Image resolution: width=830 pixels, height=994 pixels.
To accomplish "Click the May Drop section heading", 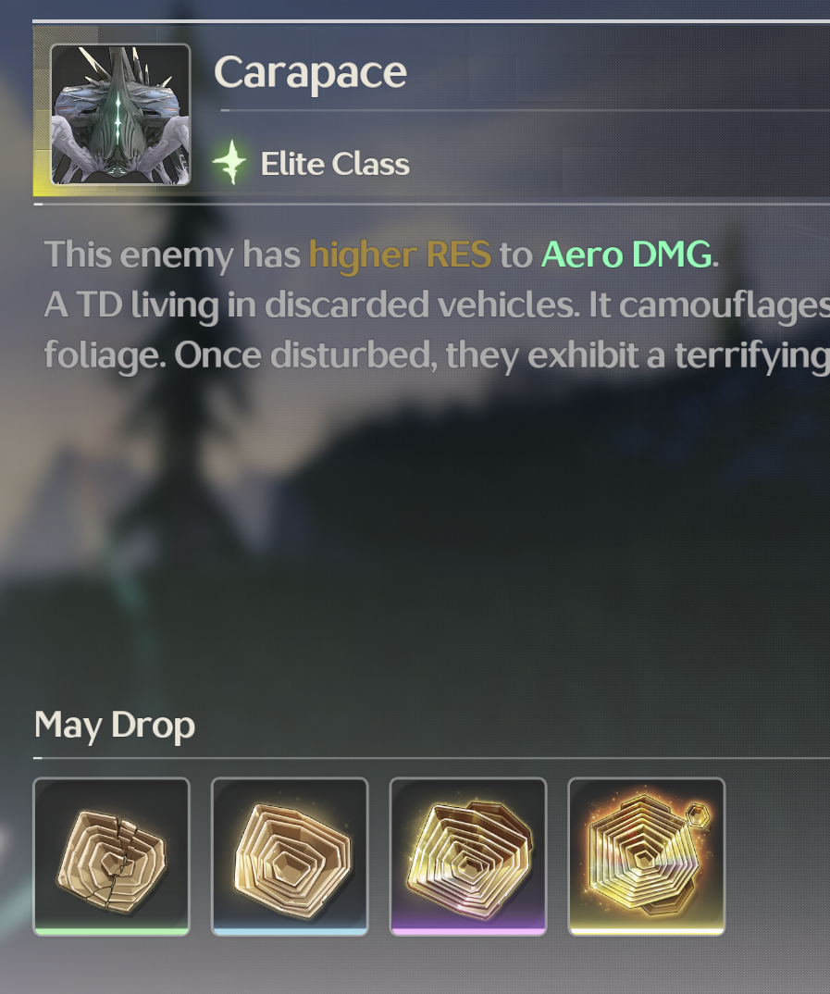I will [x=115, y=726].
